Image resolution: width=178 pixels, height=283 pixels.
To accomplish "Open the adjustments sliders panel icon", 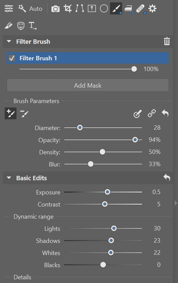I will 9,8.
